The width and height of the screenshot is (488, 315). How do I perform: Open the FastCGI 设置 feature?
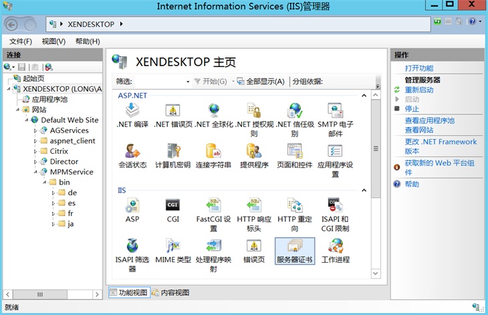(213, 215)
